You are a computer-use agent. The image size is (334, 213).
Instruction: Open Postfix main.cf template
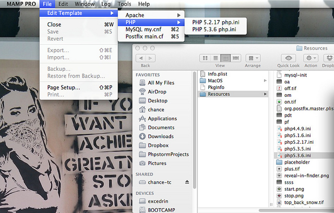[x=151, y=36]
